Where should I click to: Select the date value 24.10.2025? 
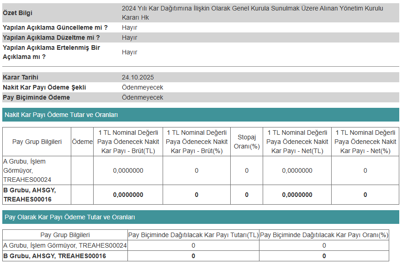(x=138, y=77)
